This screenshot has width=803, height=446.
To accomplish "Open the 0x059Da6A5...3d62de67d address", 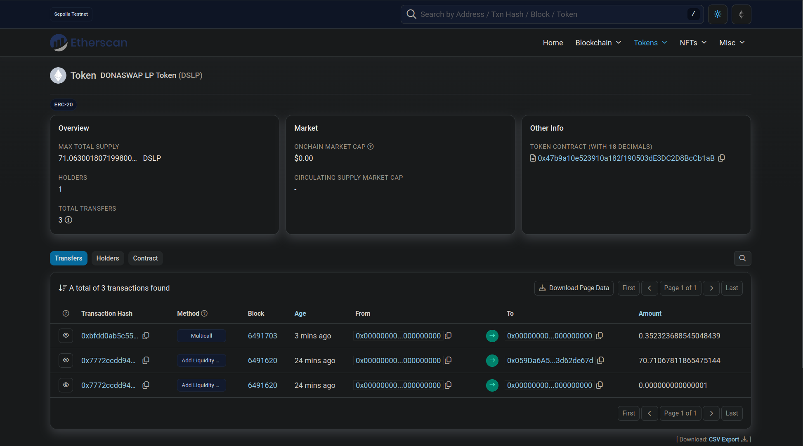I will pos(550,361).
